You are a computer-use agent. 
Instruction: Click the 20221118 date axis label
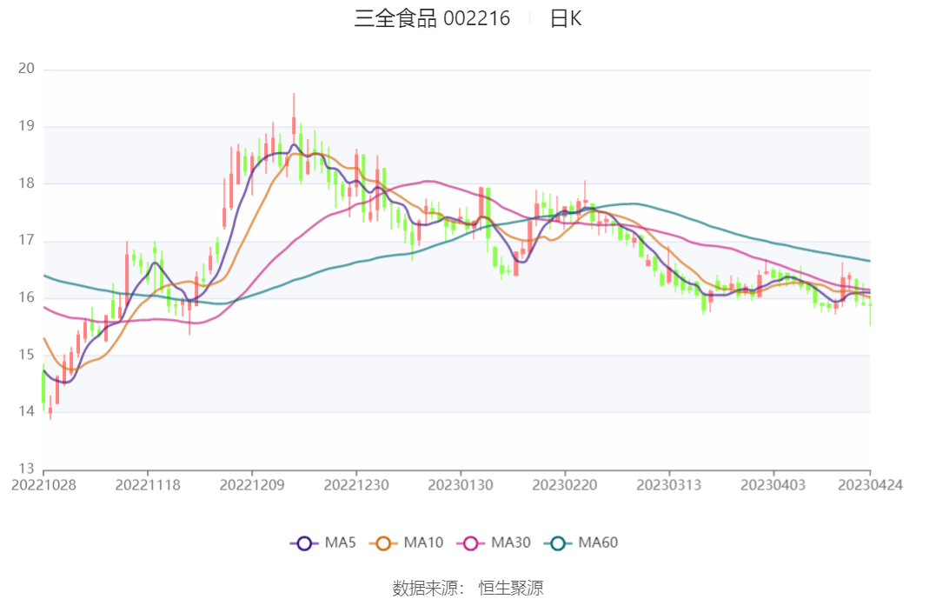pos(148,485)
